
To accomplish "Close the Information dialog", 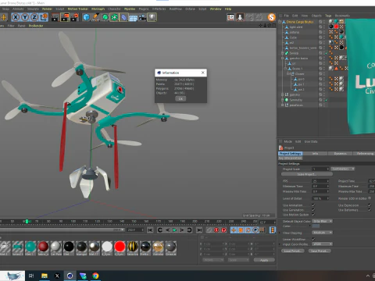I will [x=203, y=73].
